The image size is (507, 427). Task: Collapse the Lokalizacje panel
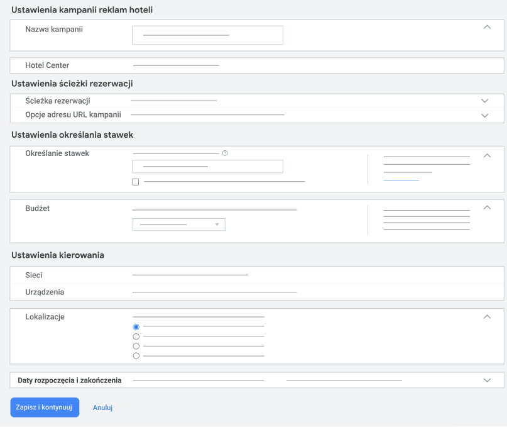(487, 316)
